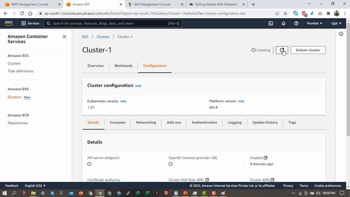Open Cluster configuration Info link

(x=138, y=86)
